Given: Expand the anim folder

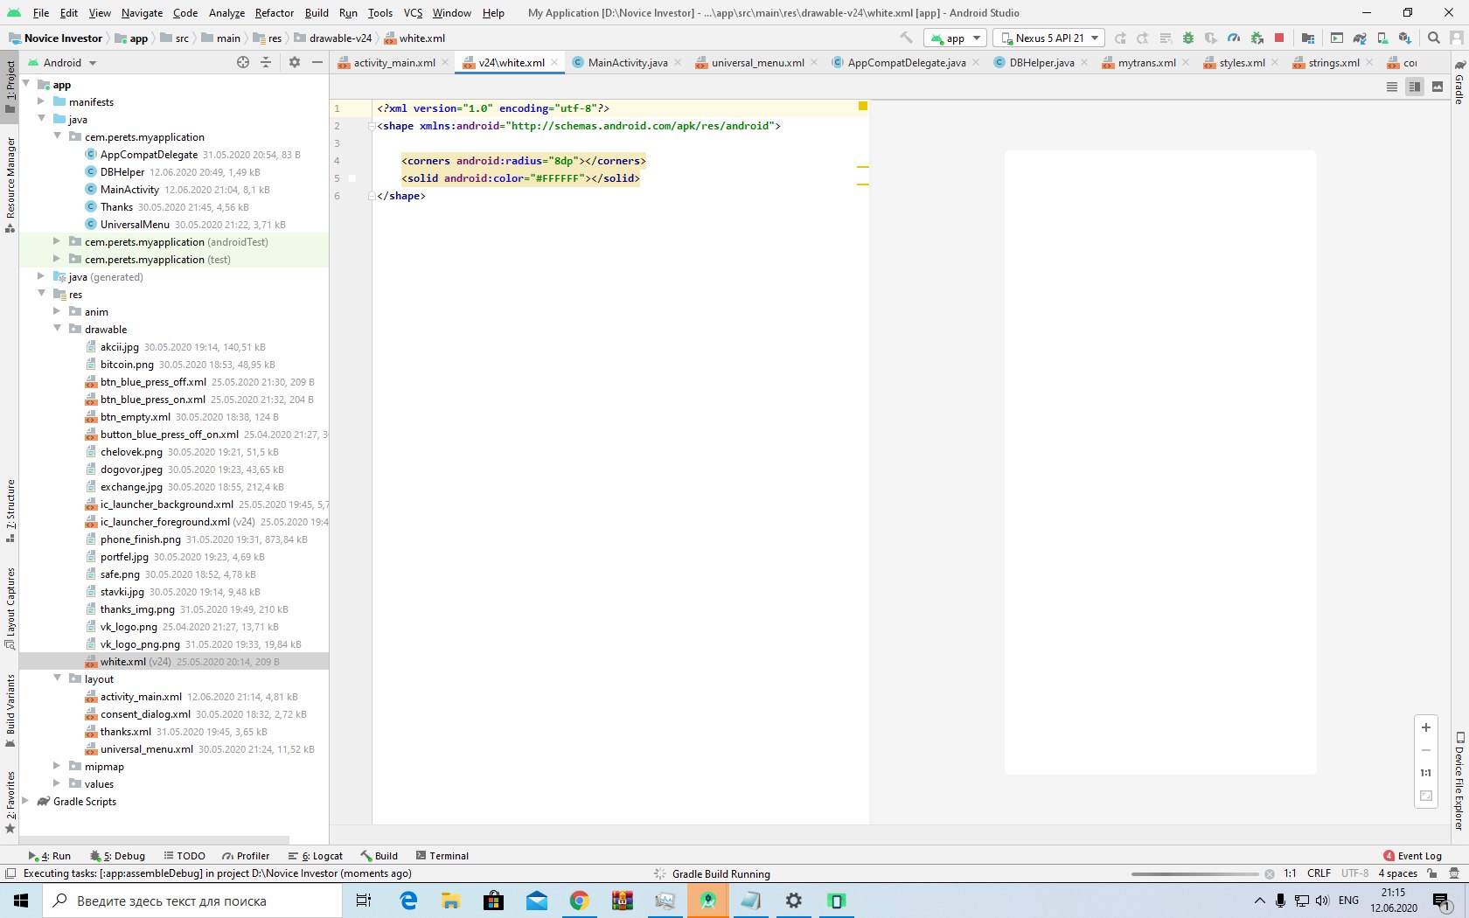Looking at the screenshot, I should [58, 311].
